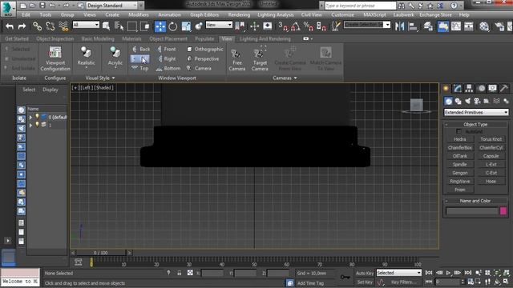The image size is (513, 288).
Task: Select the Geometry category sphere icon
Action: tap(449, 102)
